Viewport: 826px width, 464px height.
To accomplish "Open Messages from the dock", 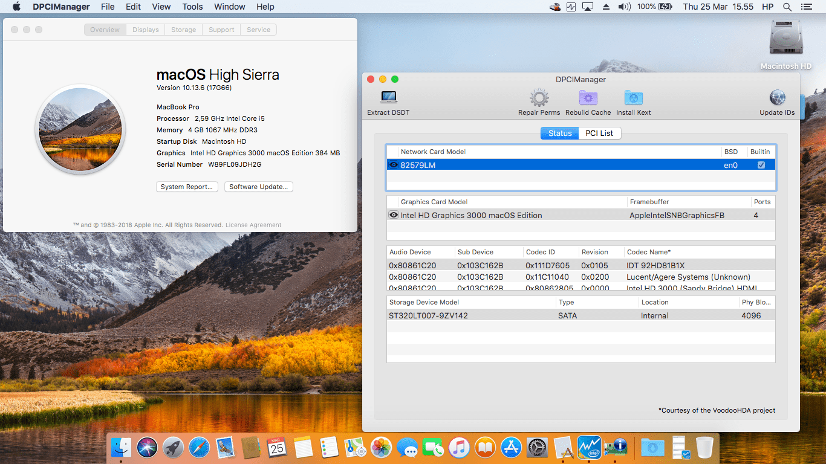I will click(407, 448).
